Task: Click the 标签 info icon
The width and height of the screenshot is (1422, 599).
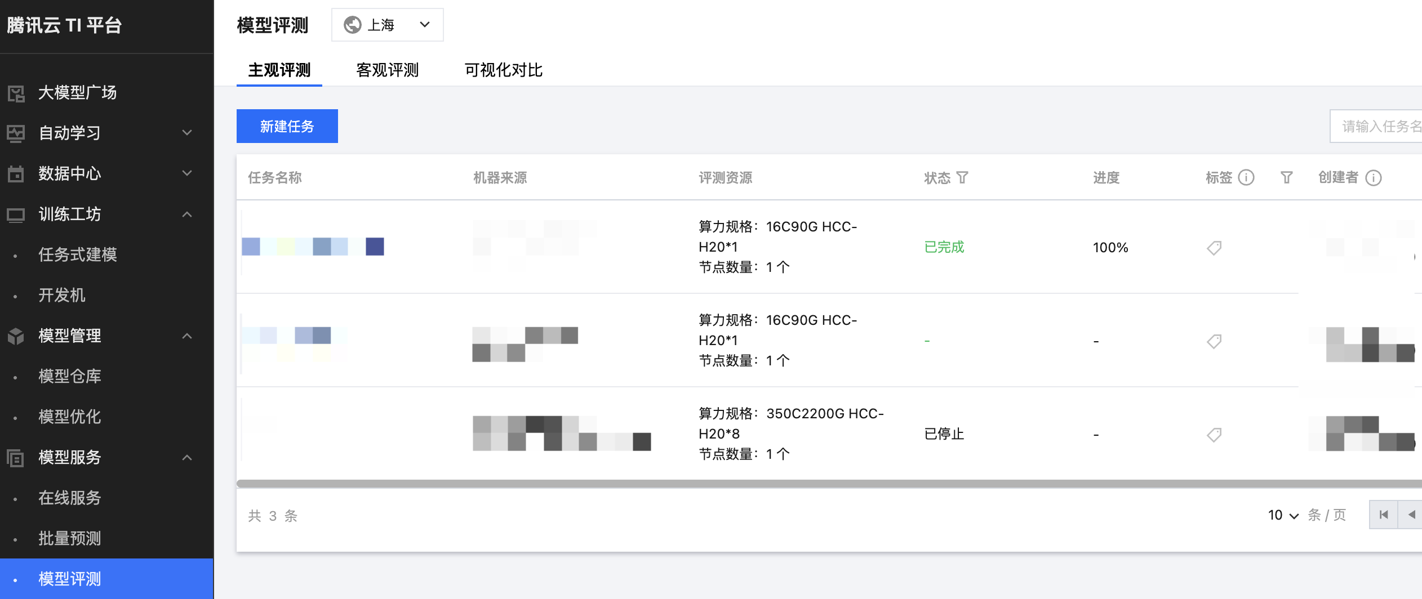Action: tap(1246, 178)
